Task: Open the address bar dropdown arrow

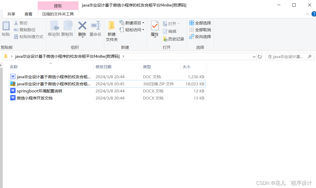Action: (254, 56)
